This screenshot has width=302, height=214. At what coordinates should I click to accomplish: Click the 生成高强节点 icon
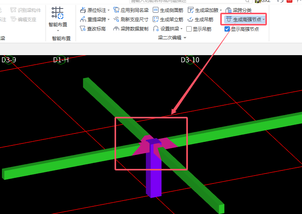(x=229, y=19)
